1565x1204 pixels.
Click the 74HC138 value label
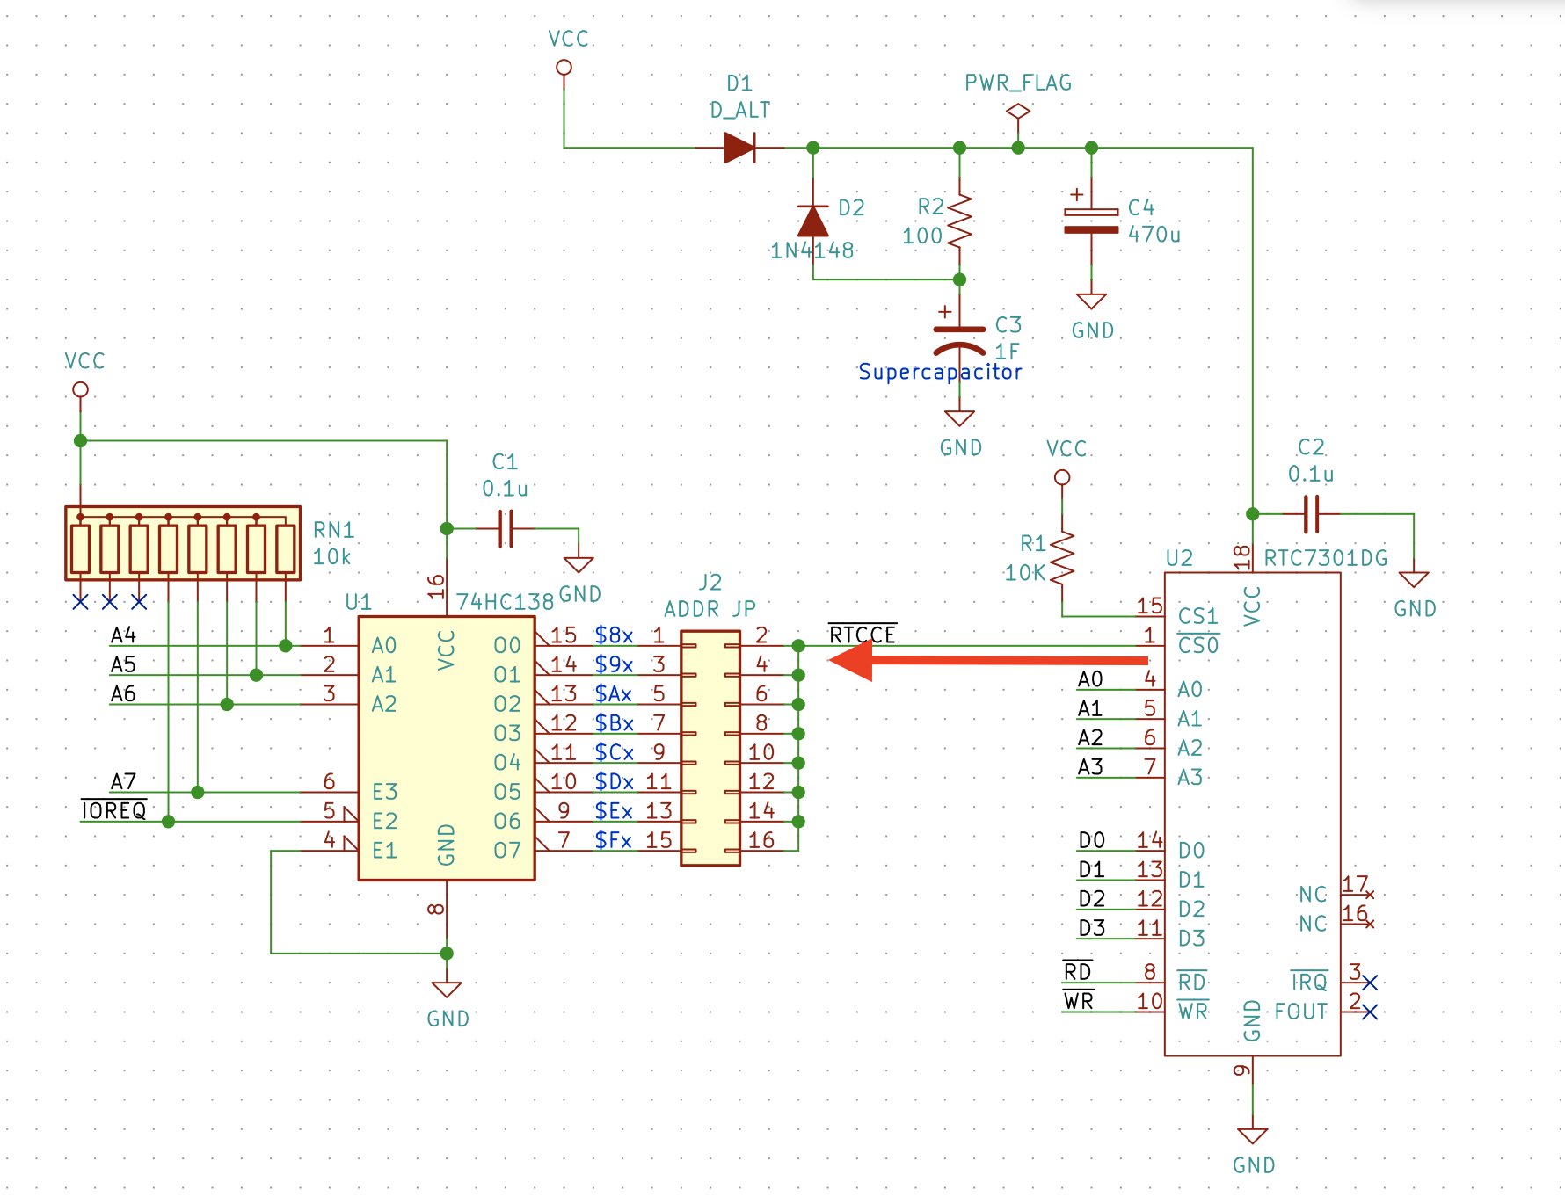tap(505, 602)
